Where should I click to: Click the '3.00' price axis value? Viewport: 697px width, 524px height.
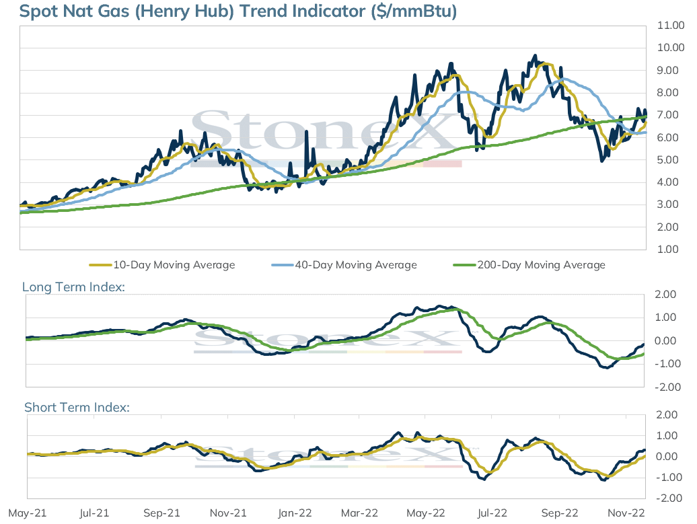667,204
